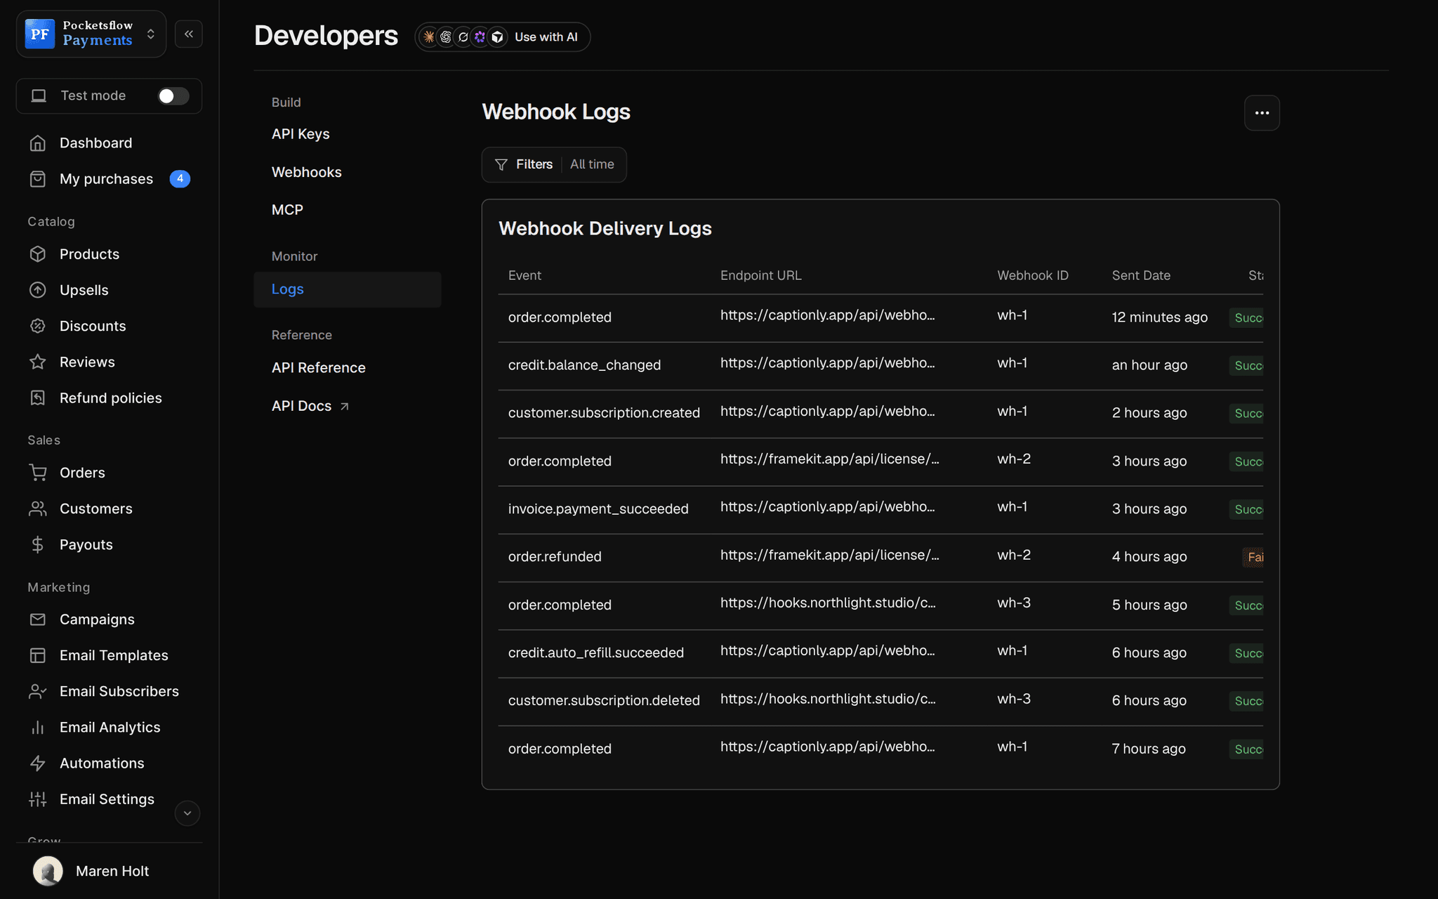Screen dimensions: 1438x899
Task: Click the My purchases bag icon
Action: click(x=38, y=179)
